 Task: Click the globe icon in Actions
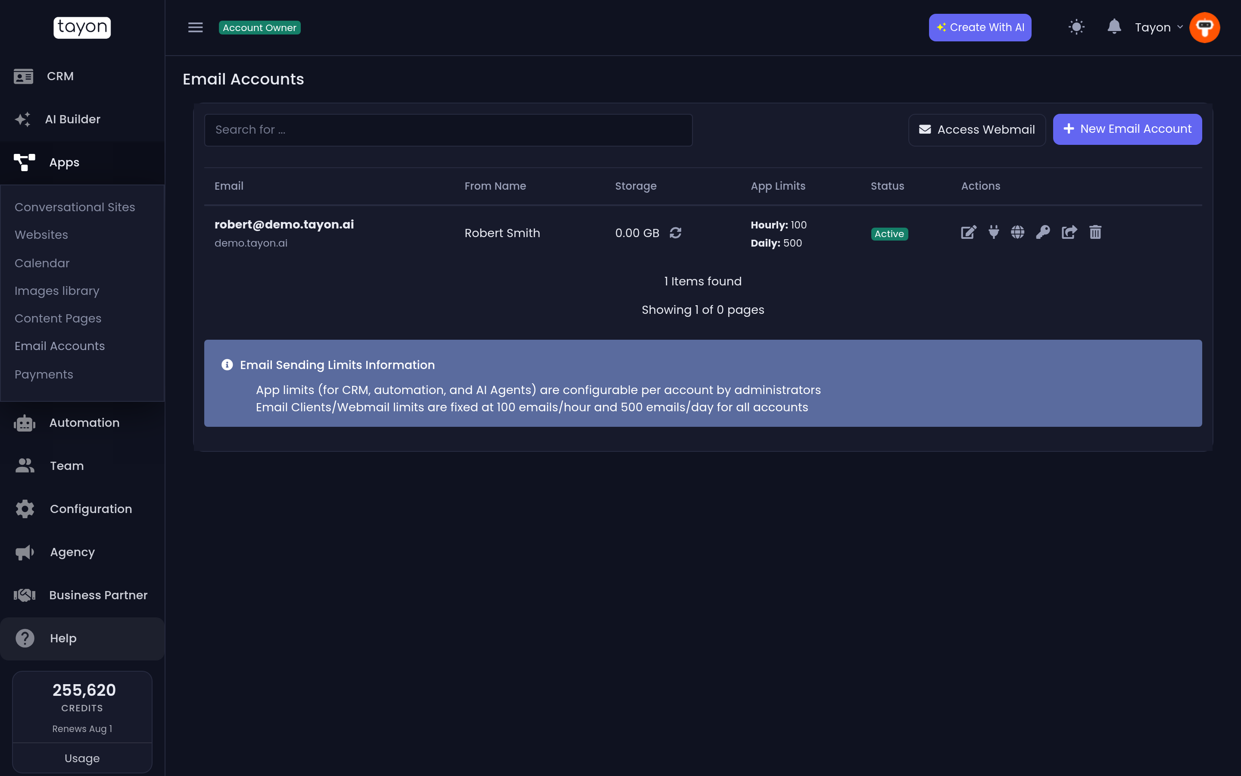coord(1018,232)
